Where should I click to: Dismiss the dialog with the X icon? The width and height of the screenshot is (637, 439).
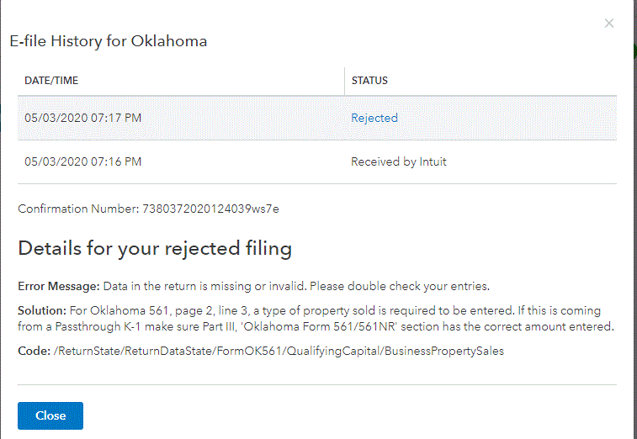click(609, 24)
